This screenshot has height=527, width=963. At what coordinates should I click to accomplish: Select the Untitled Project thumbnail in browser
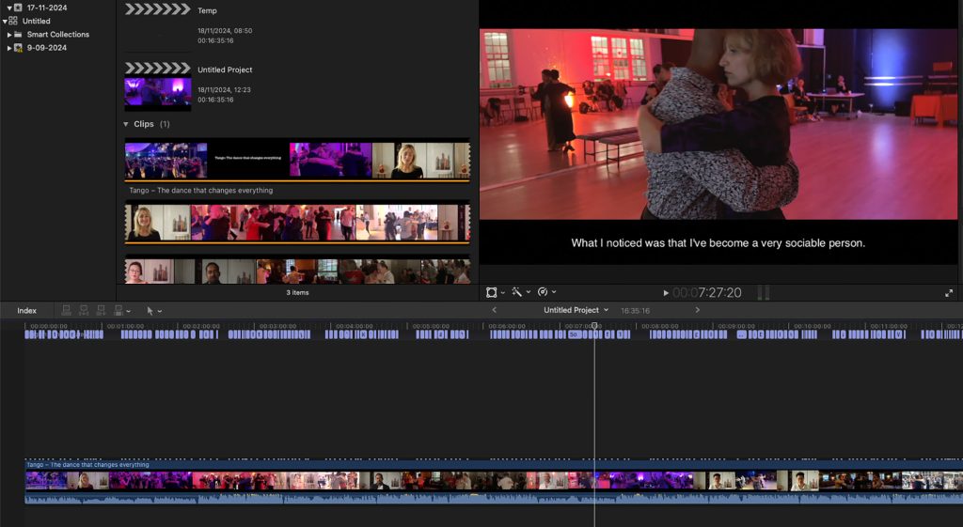point(158,93)
